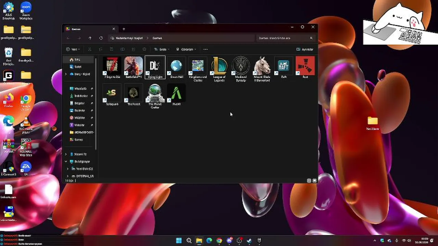Add a new Explorer tab
Image resolution: width=438 pixels, height=246 pixels.
(124, 29)
